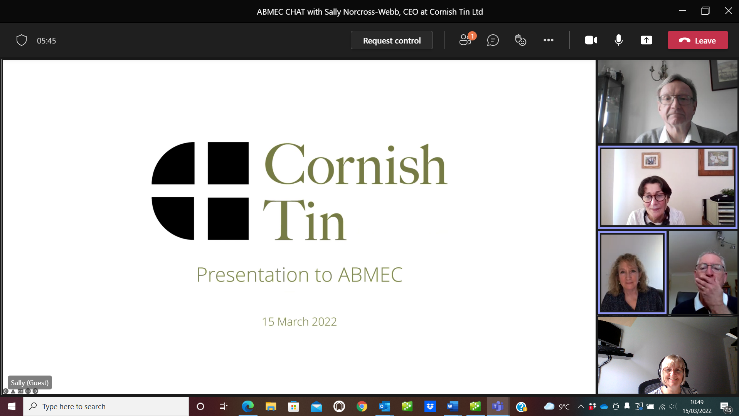The height and width of the screenshot is (416, 739).
Task: Go to the previous slide arrow
Action: [6, 391]
